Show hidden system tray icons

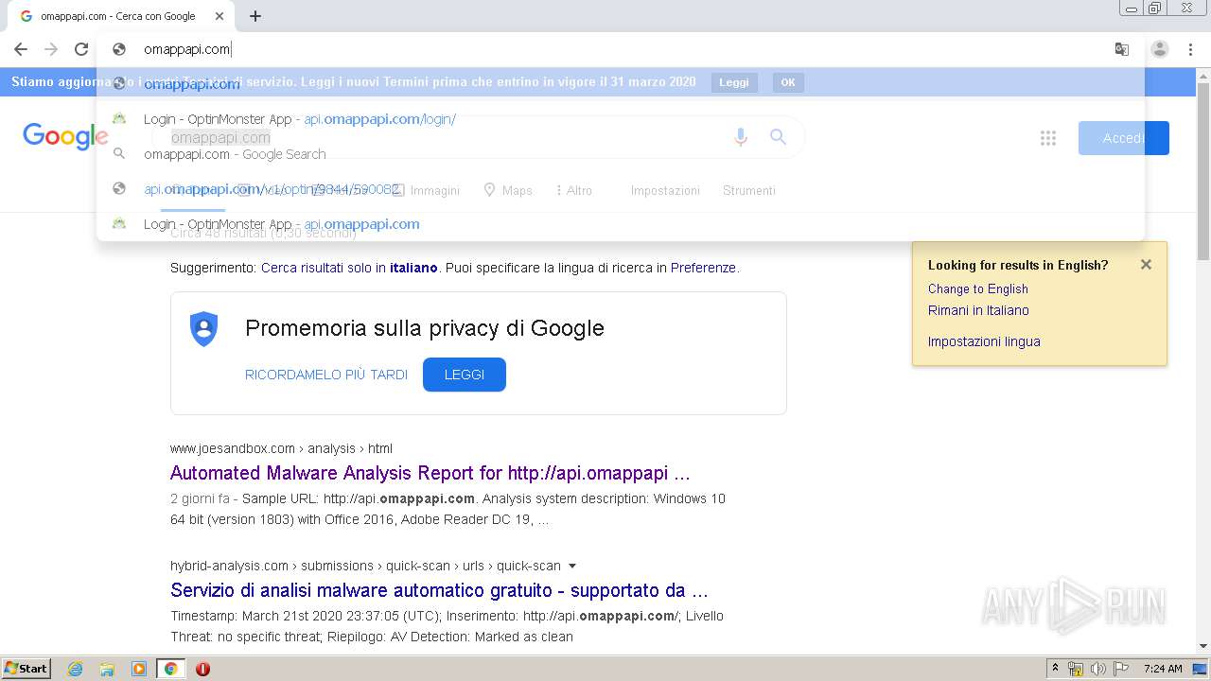[x=1056, y=669]
